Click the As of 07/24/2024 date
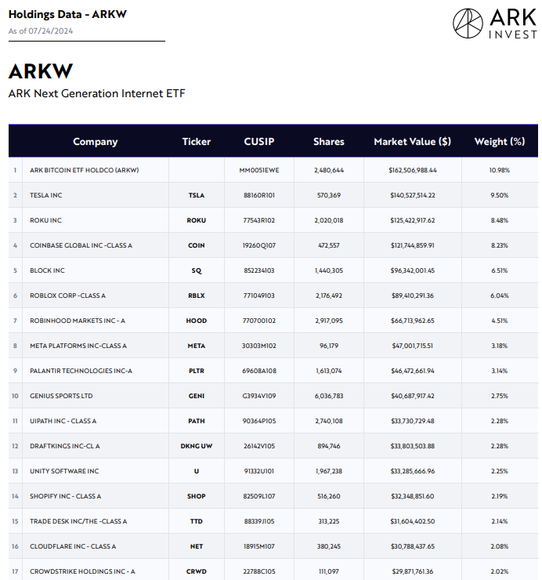 tap(41, 31)
